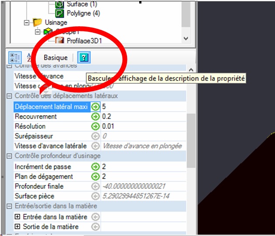Click the tree panel scroll down arrow
Screen dimensions: 275x236
186,38
